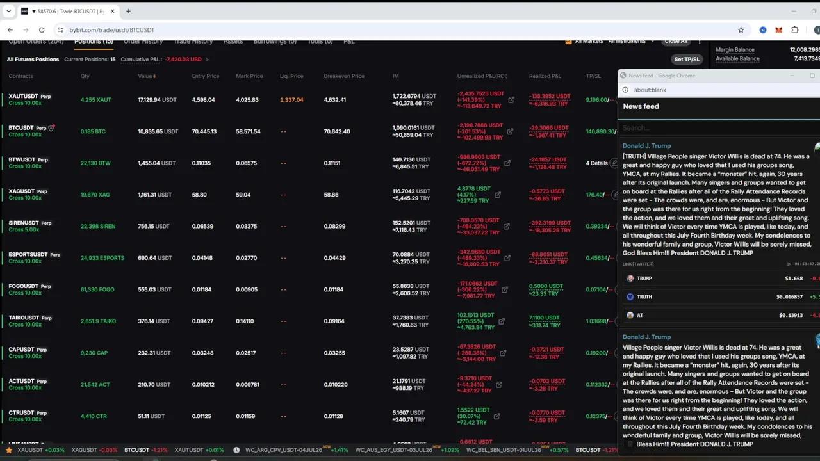
Task: Click the Close All button
Action: (676, 42)
